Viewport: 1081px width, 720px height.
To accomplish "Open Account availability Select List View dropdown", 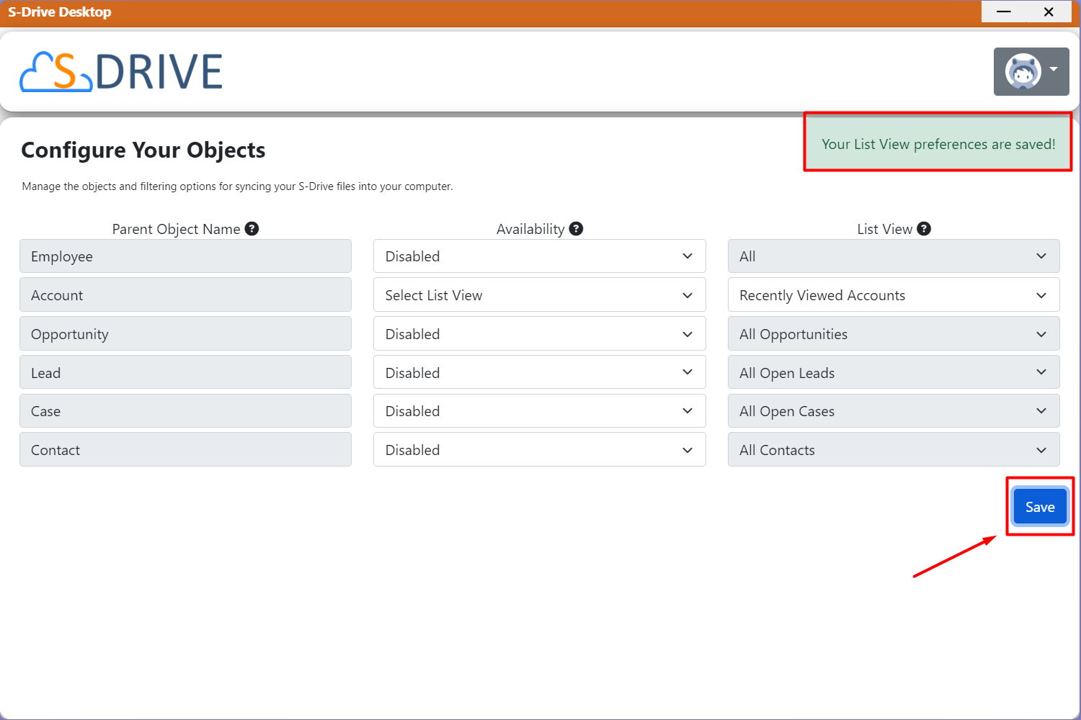I will [x=539, y=295].
